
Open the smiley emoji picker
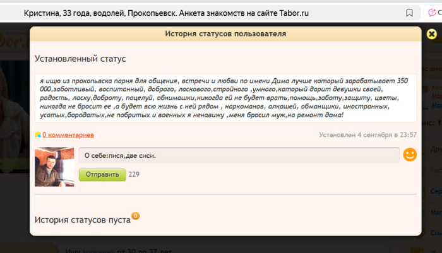tap(410, 155)
